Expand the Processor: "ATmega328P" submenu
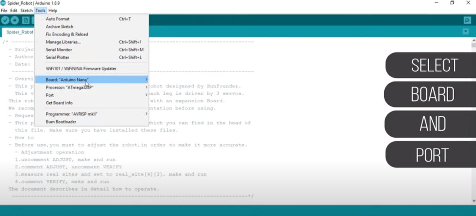The image size is (476, 216). (91, 87)
